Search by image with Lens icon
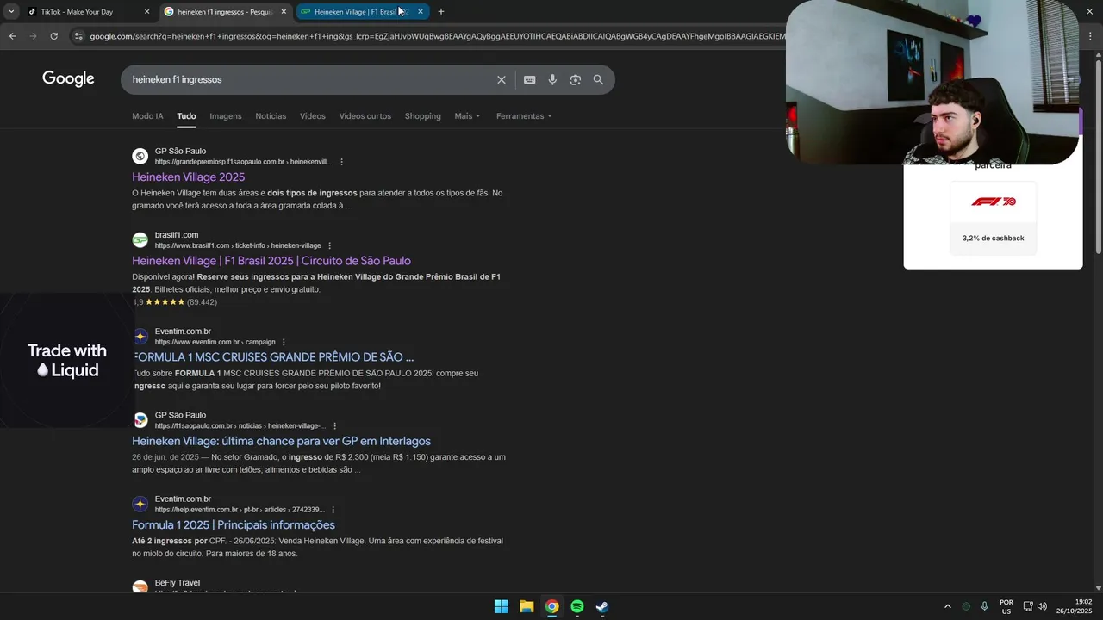 [x=575, y=80]
